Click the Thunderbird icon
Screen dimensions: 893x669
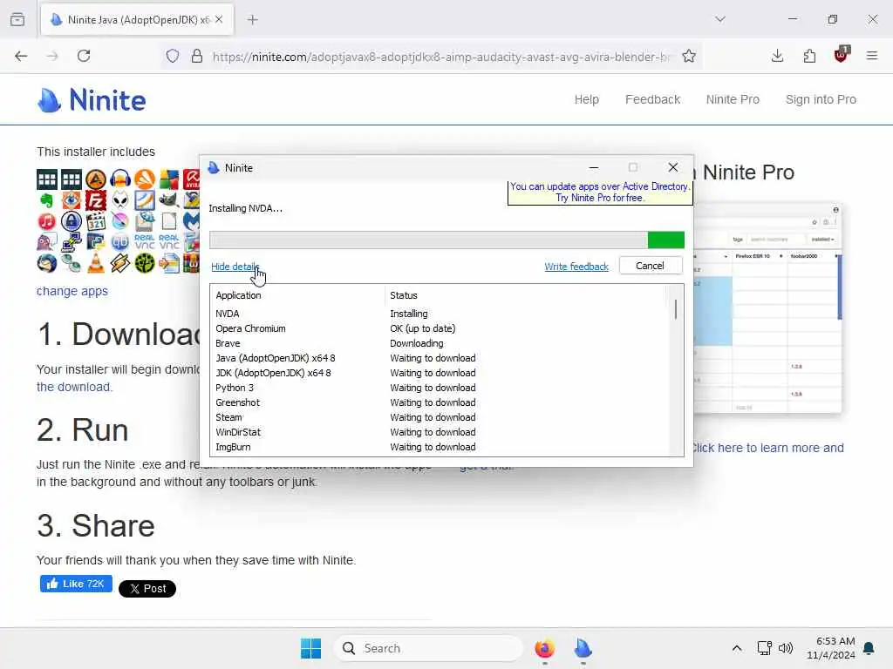47,263
